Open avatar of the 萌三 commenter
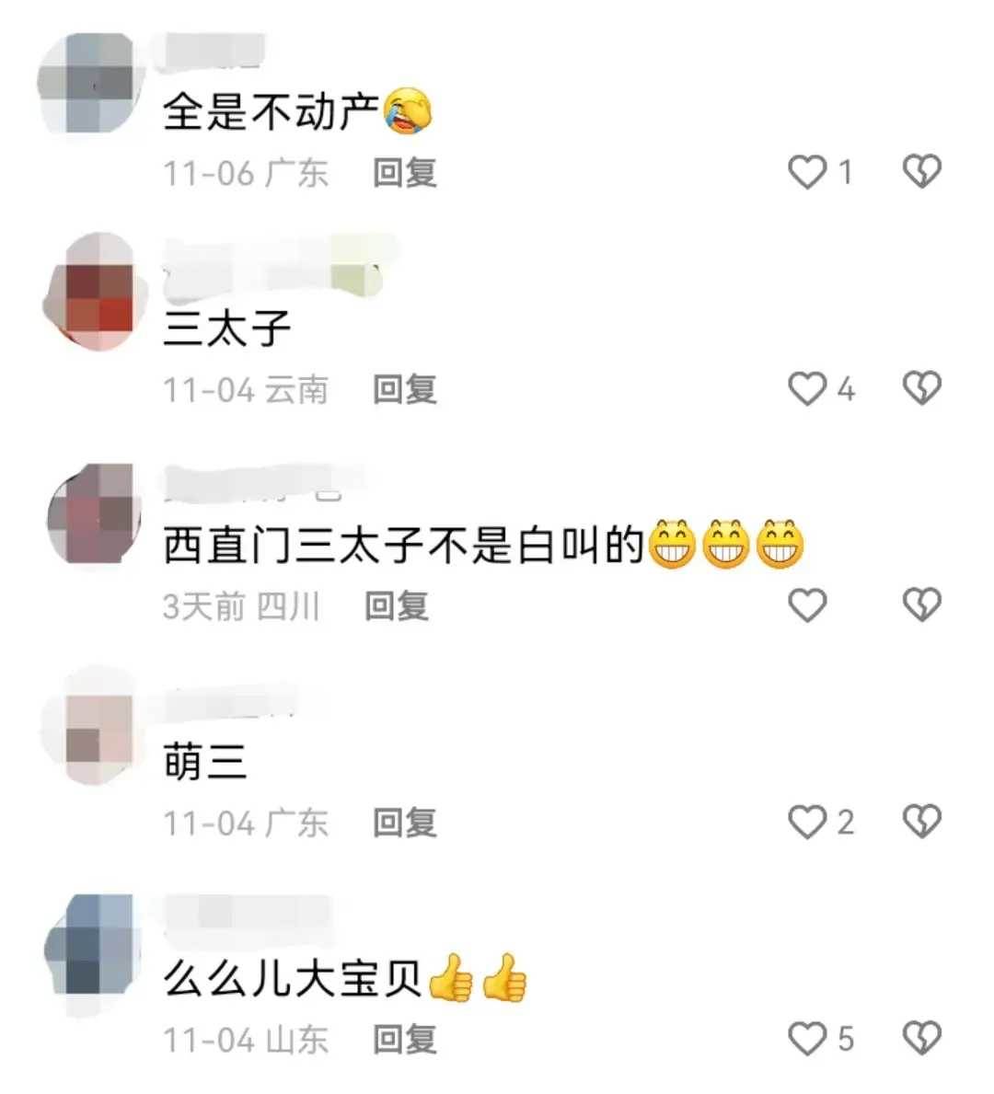Viewport: 994px width, 1094px height. tap(94, 726)
